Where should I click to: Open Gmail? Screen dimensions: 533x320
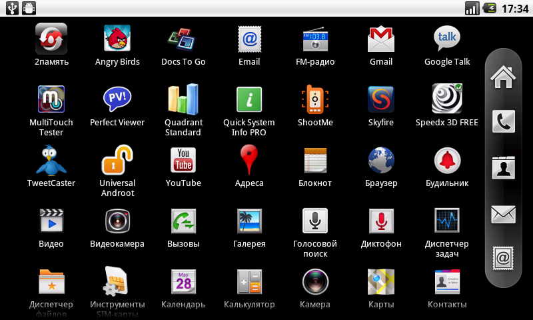381,39
